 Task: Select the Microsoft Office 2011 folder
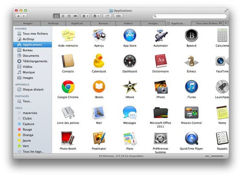click(x=161, y=113)
